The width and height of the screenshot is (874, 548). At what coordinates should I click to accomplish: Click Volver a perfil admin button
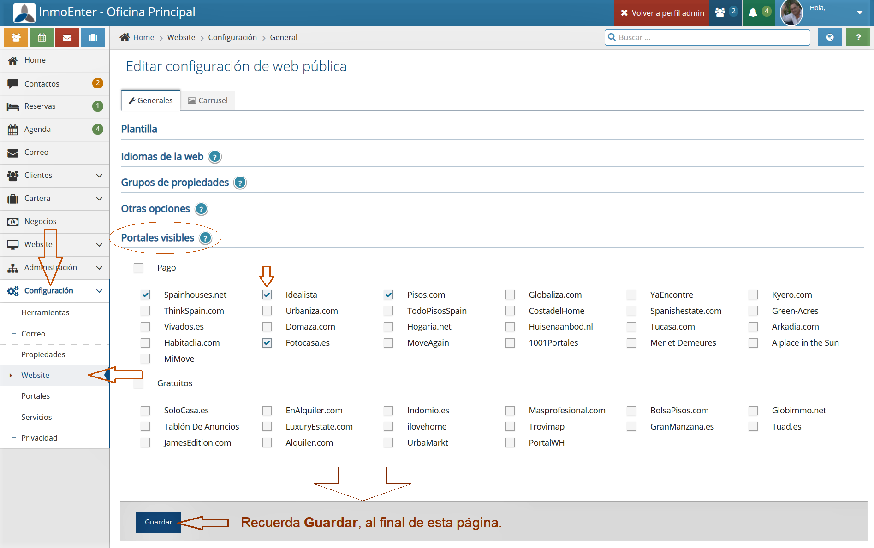point(662,13)
